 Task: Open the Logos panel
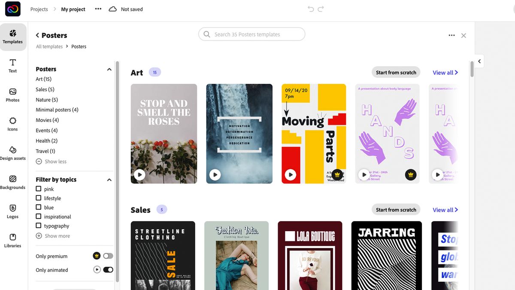[12, 212]
